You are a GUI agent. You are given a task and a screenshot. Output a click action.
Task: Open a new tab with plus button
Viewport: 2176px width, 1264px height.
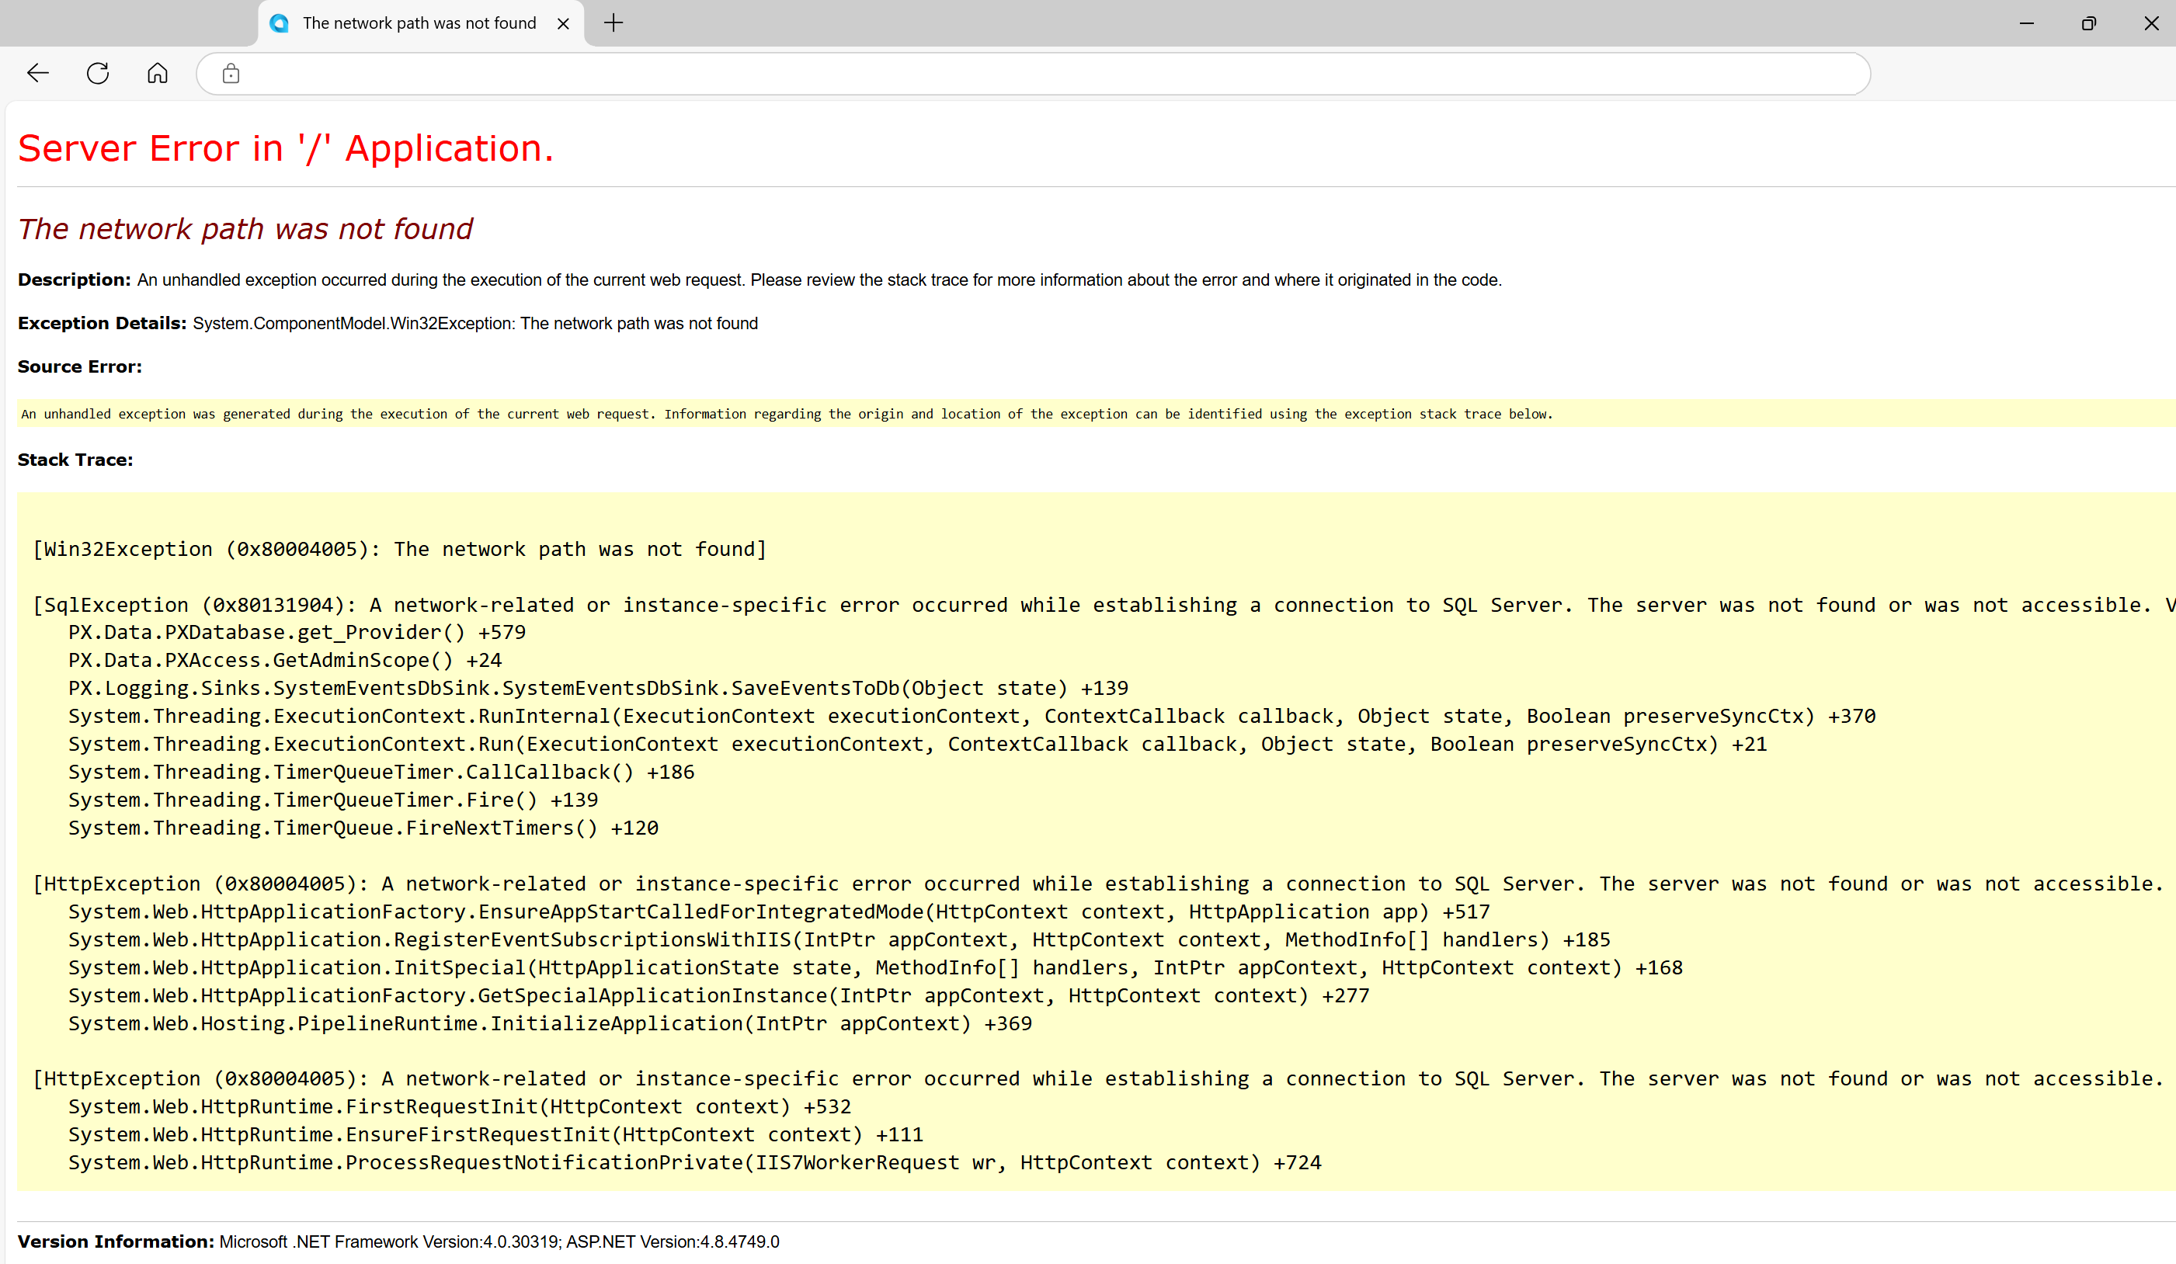pos(613,23)
